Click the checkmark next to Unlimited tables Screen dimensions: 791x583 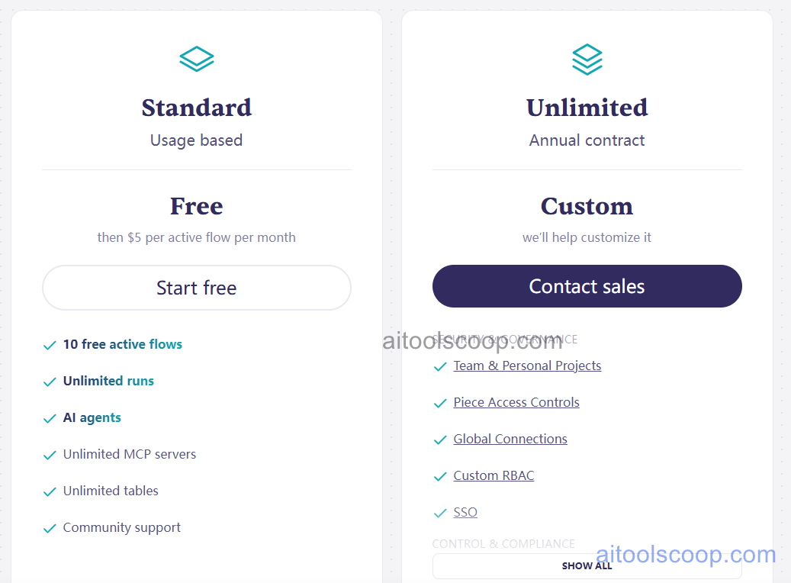point(50,491)
